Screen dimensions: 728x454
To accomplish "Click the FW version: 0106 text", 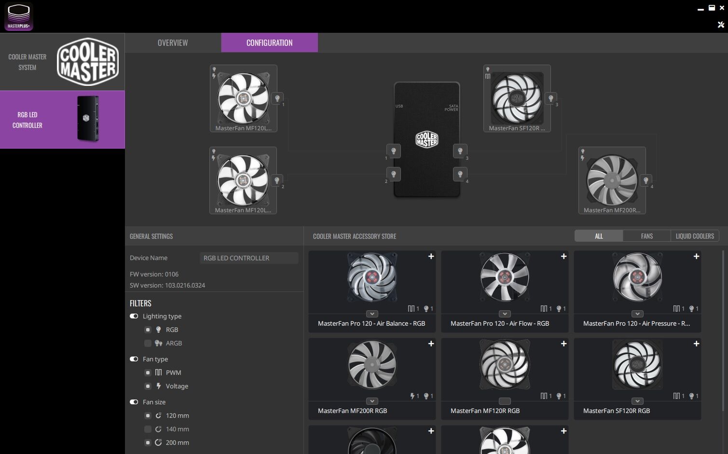I will [x=154, y=274].
